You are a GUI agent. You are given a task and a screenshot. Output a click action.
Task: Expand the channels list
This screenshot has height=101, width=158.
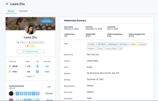[x=30, y=76]
